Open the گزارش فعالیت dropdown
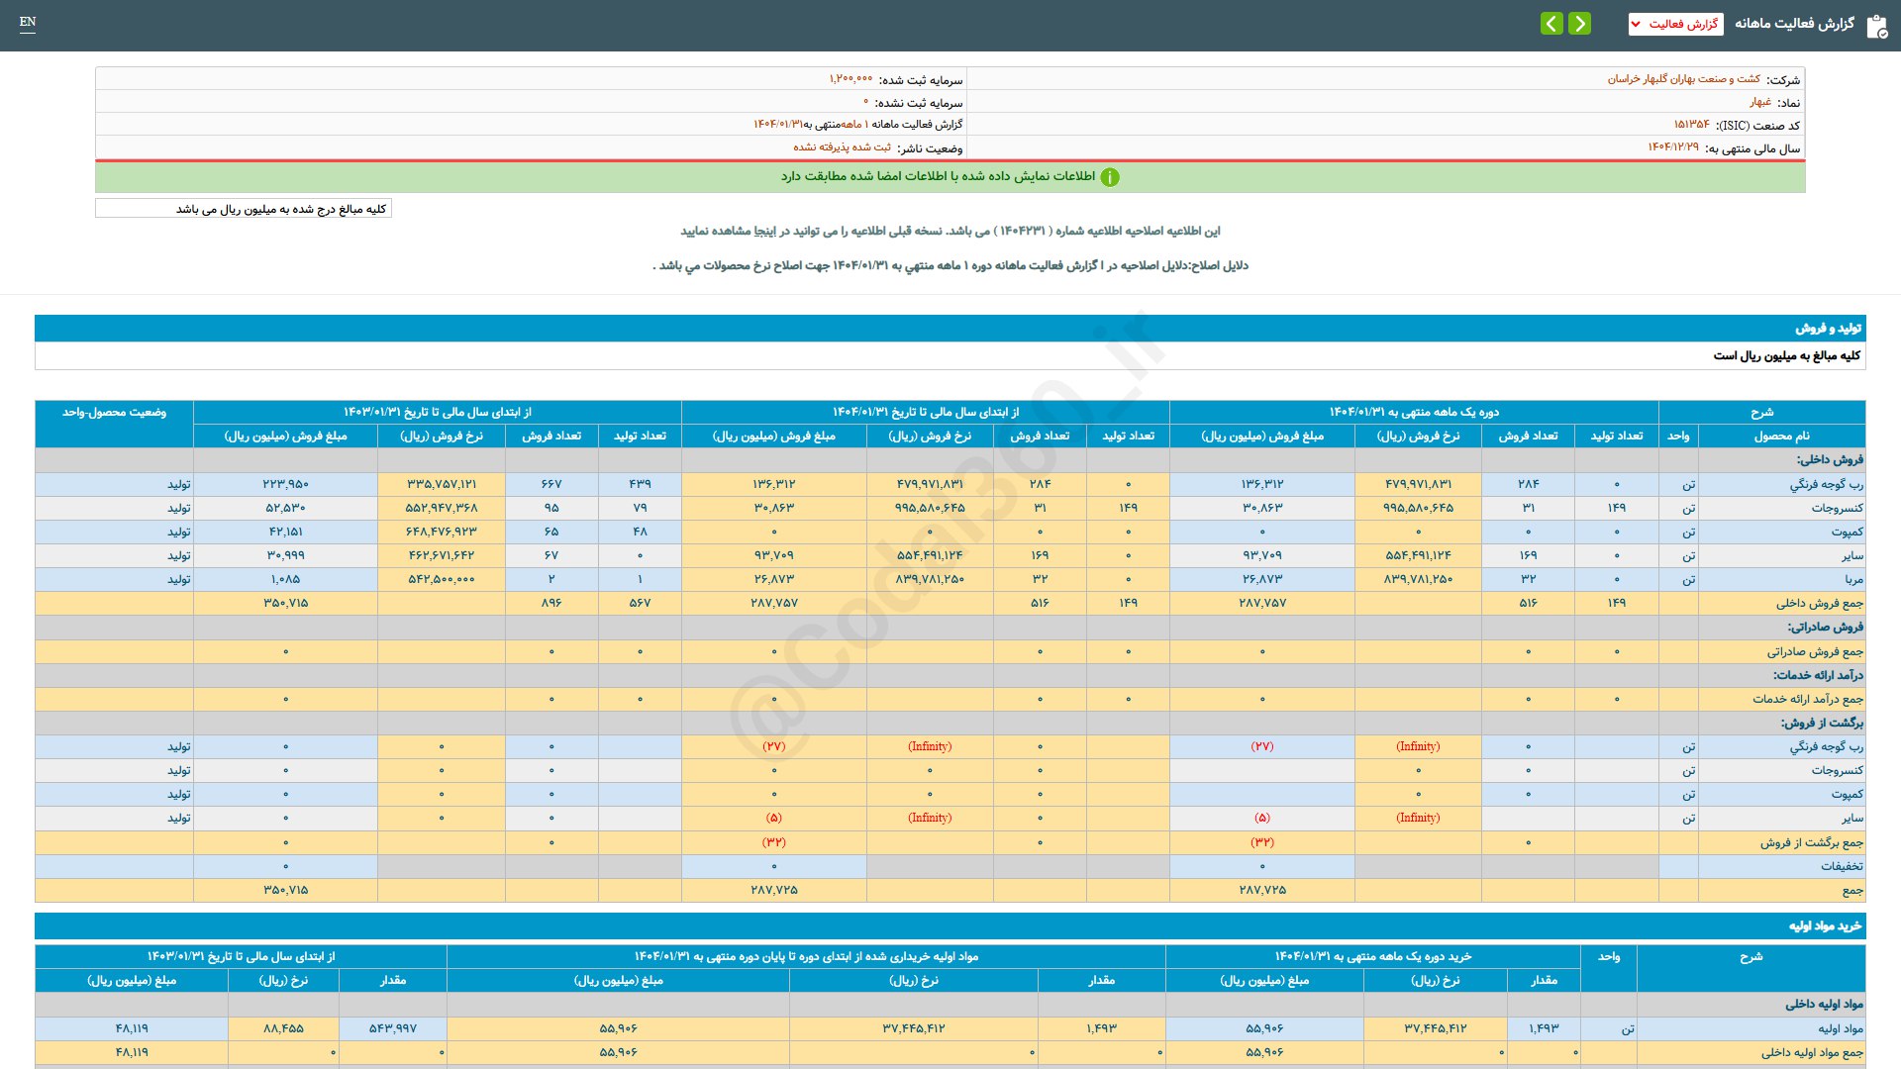This screenshot has height=1069, width=1901. coord(1675,24)
